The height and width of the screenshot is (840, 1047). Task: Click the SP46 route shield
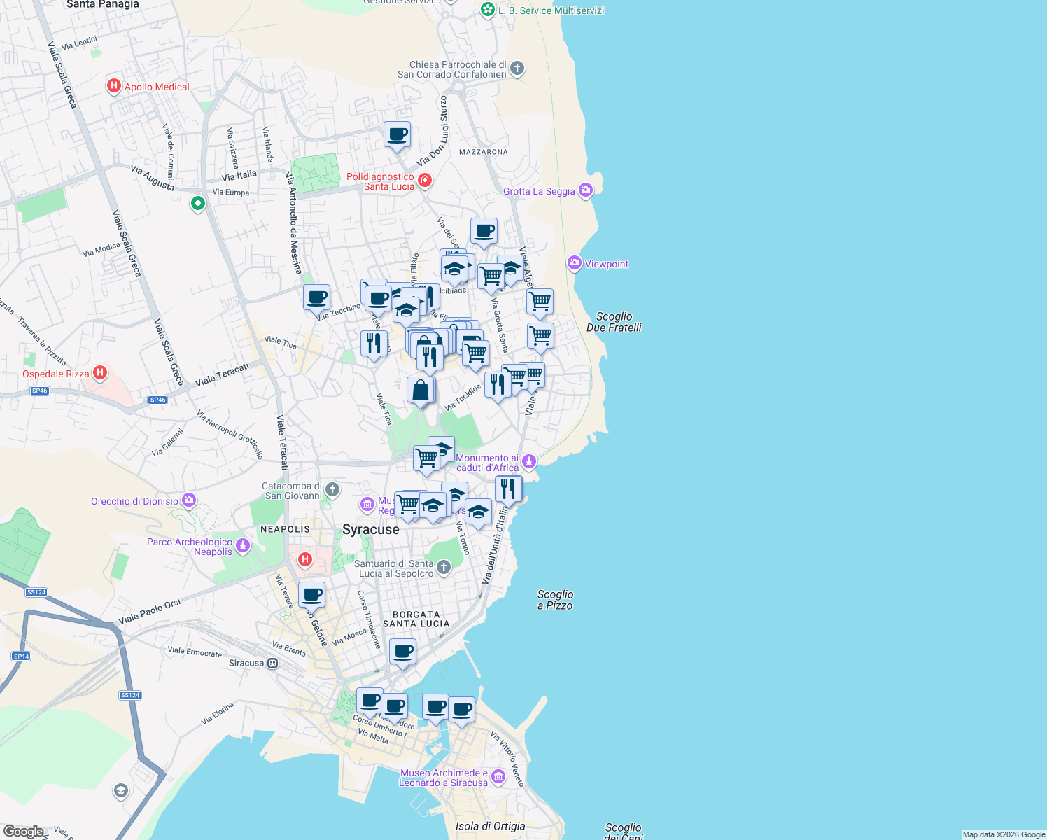(39, 390)
